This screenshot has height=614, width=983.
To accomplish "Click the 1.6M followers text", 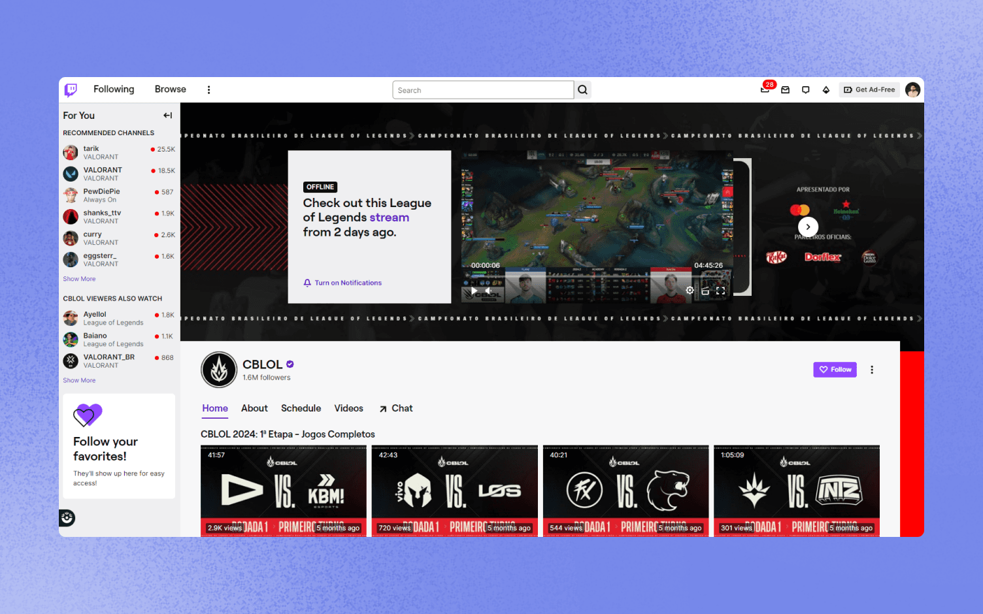I will point(267,378).
